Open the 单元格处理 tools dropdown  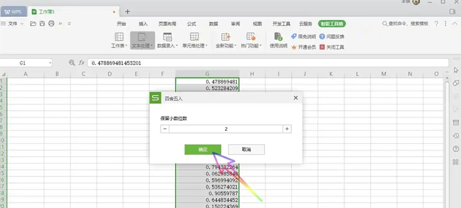pyautogui.click(x=195, y=41)
